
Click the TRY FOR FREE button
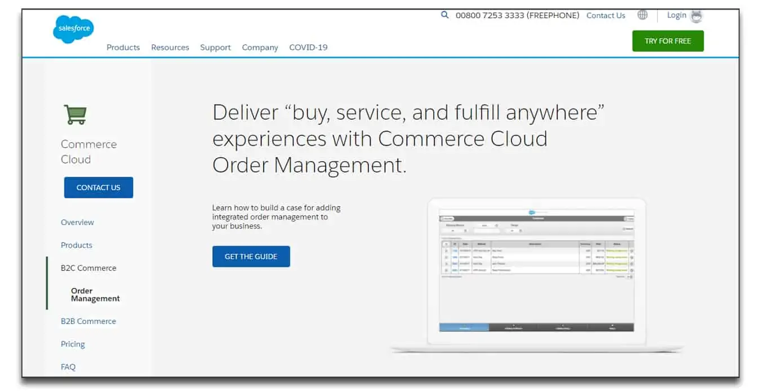pos(668,41)
